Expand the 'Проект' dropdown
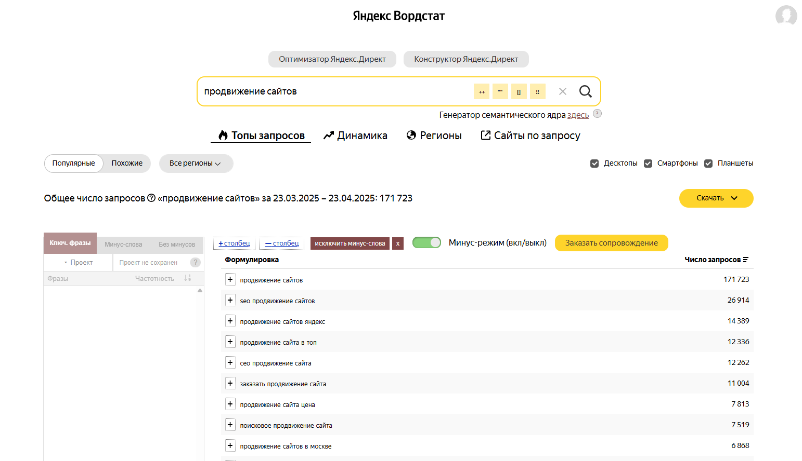 click(x=79, y=262)
